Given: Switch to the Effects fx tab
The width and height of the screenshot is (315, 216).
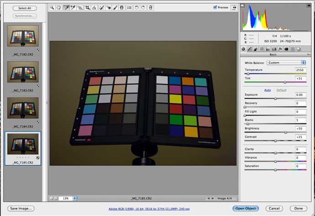Looking at the screenshot, I should pyautogui.click(x=280, y=49).
